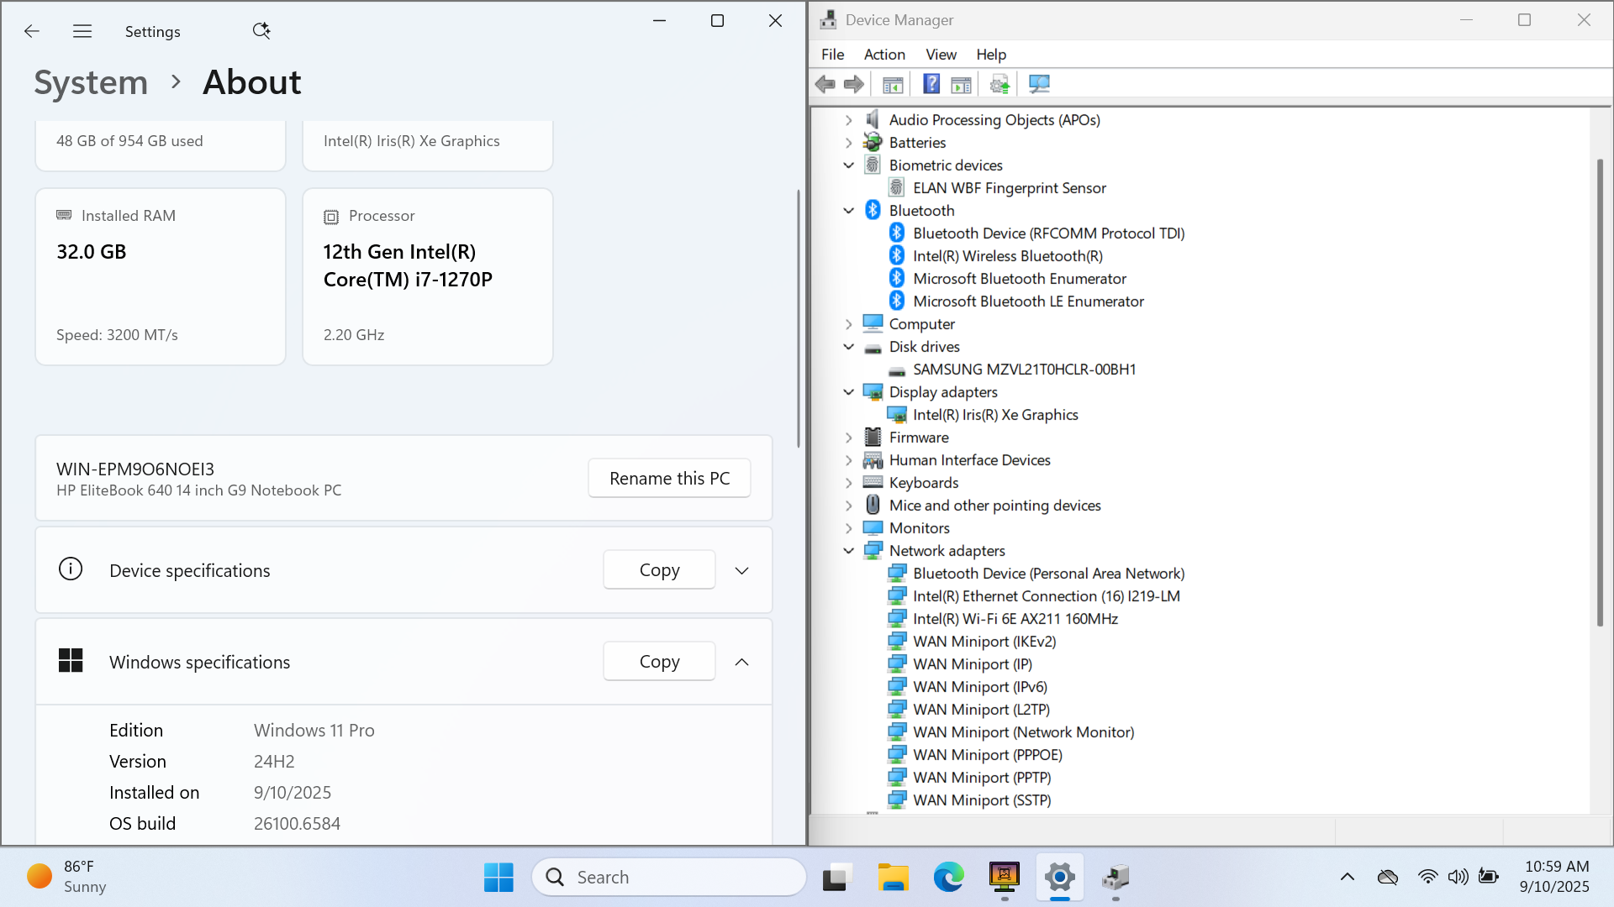Open the View menu in Device Manager
Screen dimensions: 1614x907
click(x=941, y=55)
